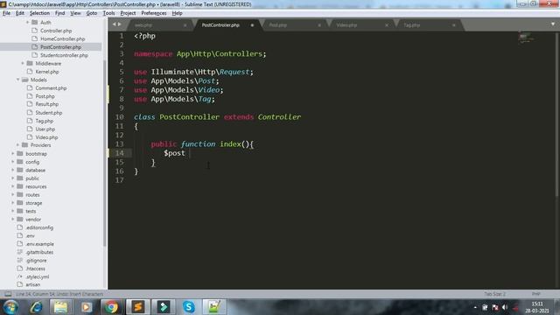
Task: Open the Help menu
Action: [177, 13]
